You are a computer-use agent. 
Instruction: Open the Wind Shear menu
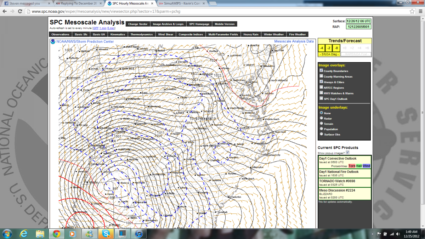[x=166, y=34]
